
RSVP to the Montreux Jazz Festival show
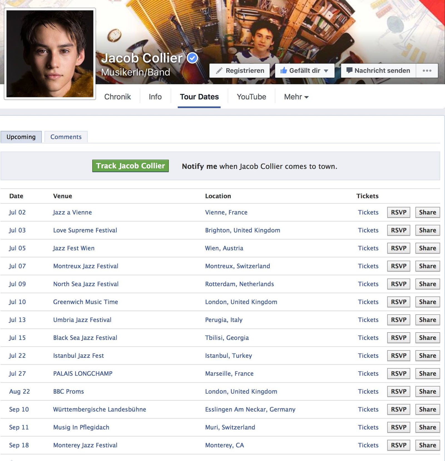[x=398, y=266]
